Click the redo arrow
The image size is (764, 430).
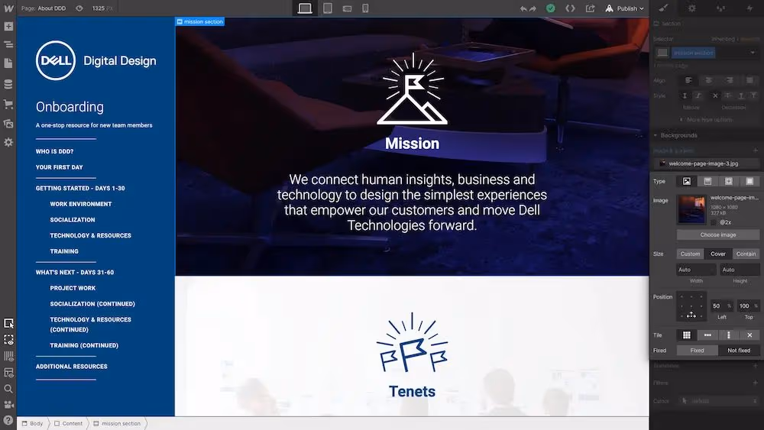point(533,8)
